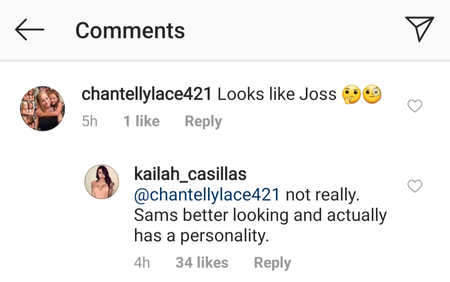The height and width of the screenshot is (282, 450).
Task: Open the kailah_casillas username link
Action: 190,174
